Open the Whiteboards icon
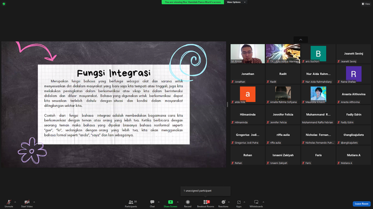The height and width of the screenshot is (209, 373). 256,202
